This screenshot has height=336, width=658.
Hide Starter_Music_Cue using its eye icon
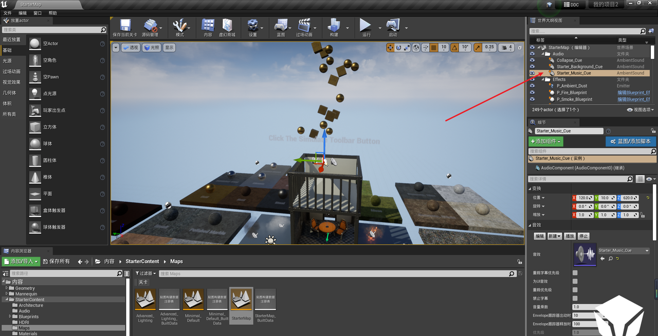coord(532,73)
